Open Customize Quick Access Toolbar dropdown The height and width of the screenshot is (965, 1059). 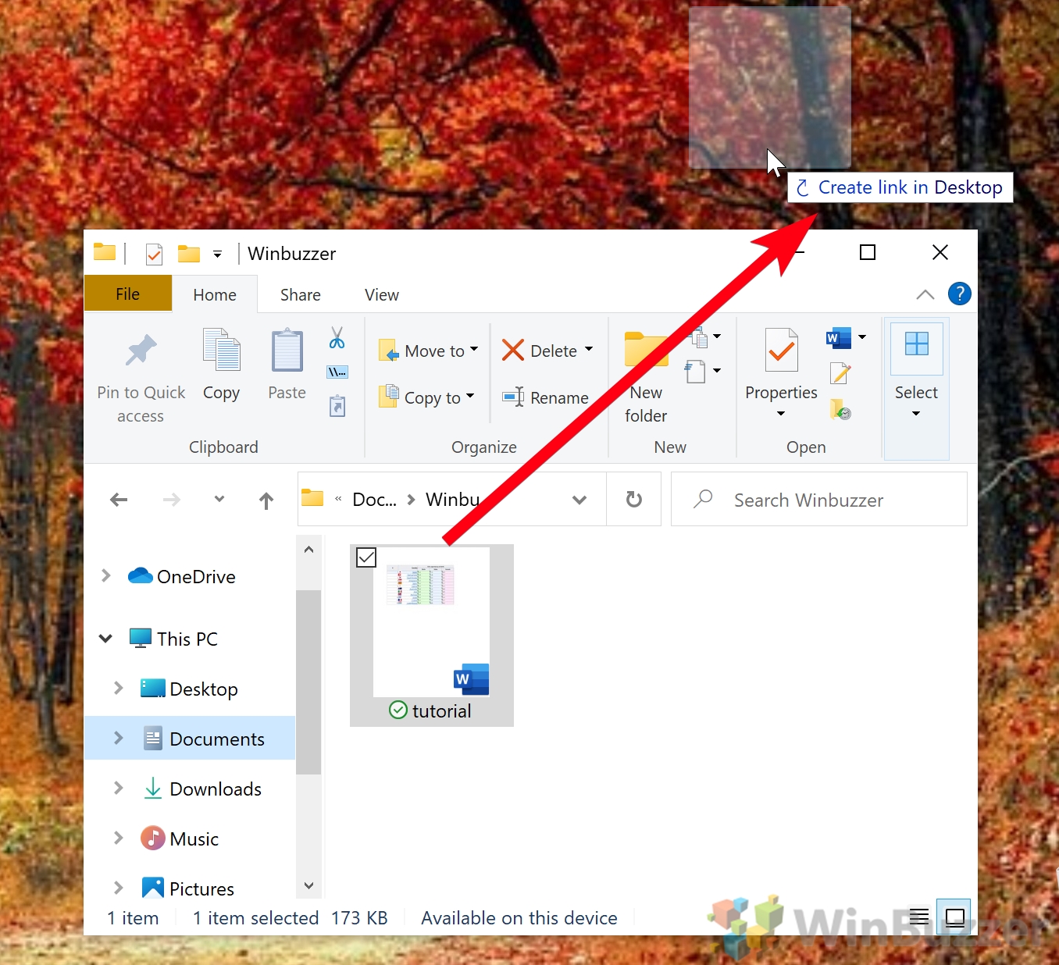click(x=218, y=255)
